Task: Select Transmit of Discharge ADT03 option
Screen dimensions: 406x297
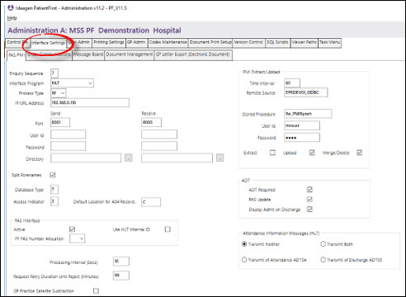Action: [x=323, y=260]
